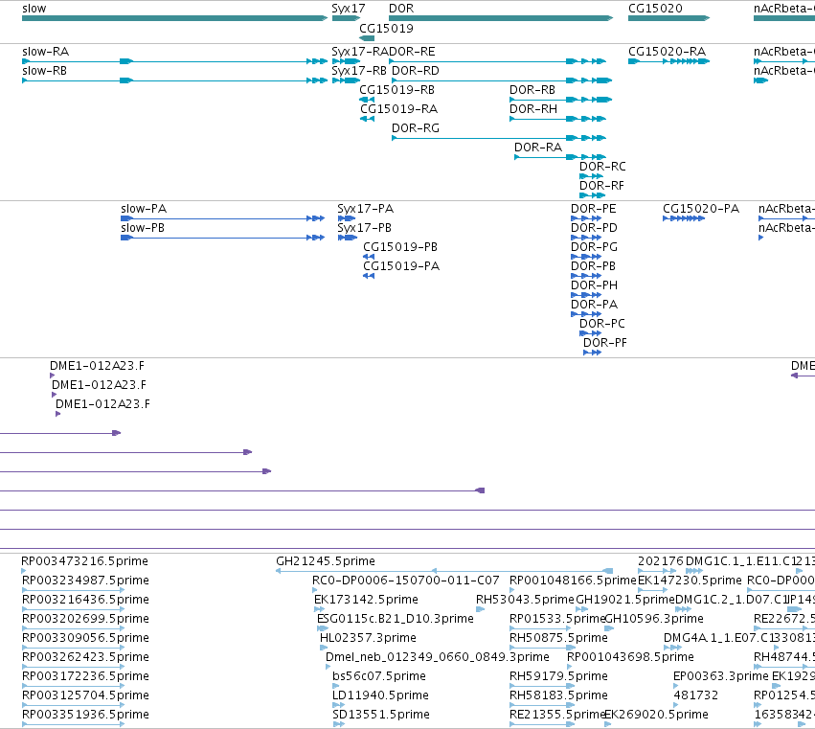This screenshot has width=815, height=729.
Task: Select the DOR-RD transcript label
Action: click(416, 71)
